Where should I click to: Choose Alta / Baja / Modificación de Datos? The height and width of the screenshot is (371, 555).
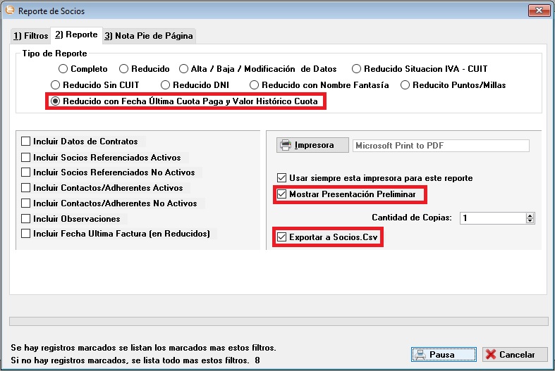(185, 69)
